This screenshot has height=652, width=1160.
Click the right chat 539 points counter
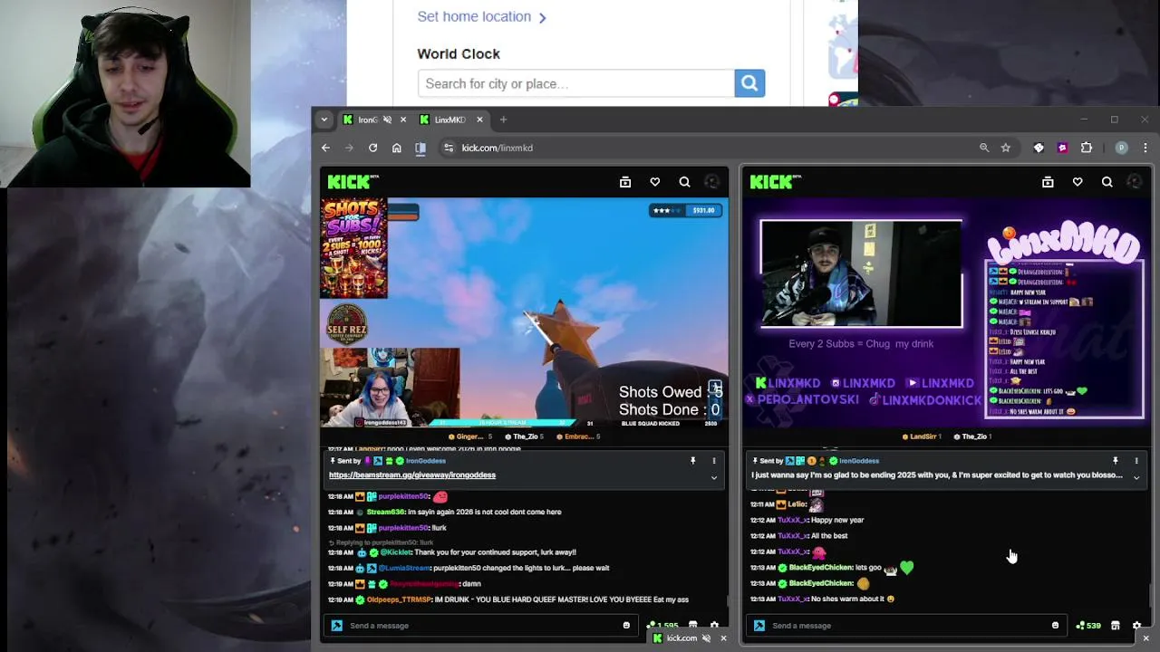(x=1088, y=626)
